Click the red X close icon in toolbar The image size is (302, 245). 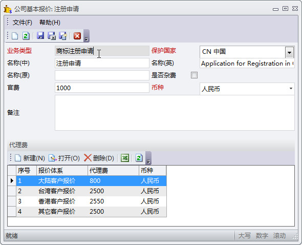click(x=77, y=36)
